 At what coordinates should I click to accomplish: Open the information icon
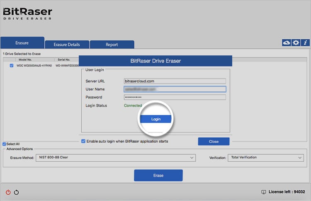point(305,43)
